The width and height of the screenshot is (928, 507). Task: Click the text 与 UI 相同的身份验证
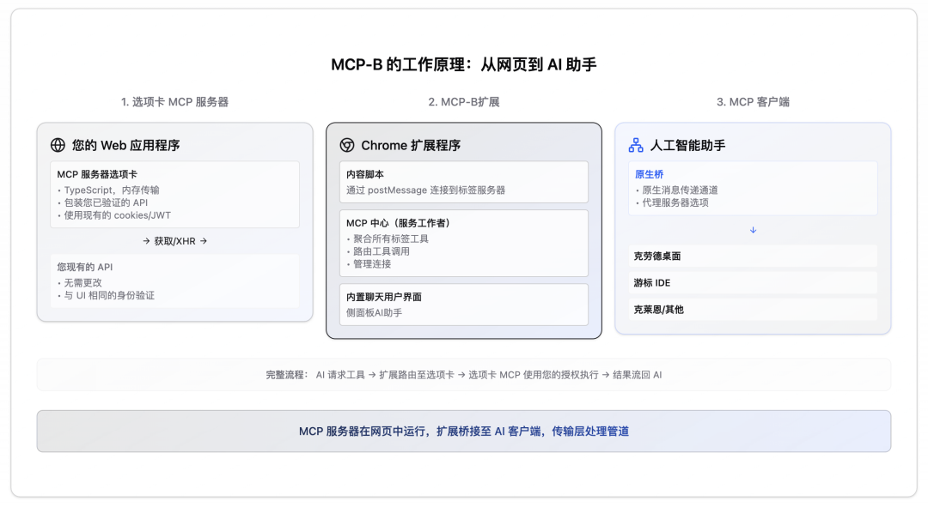click(109, 295)
